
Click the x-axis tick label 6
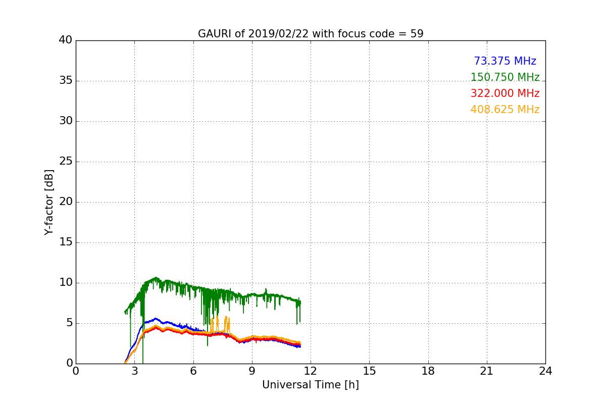(x=193, y=371)
